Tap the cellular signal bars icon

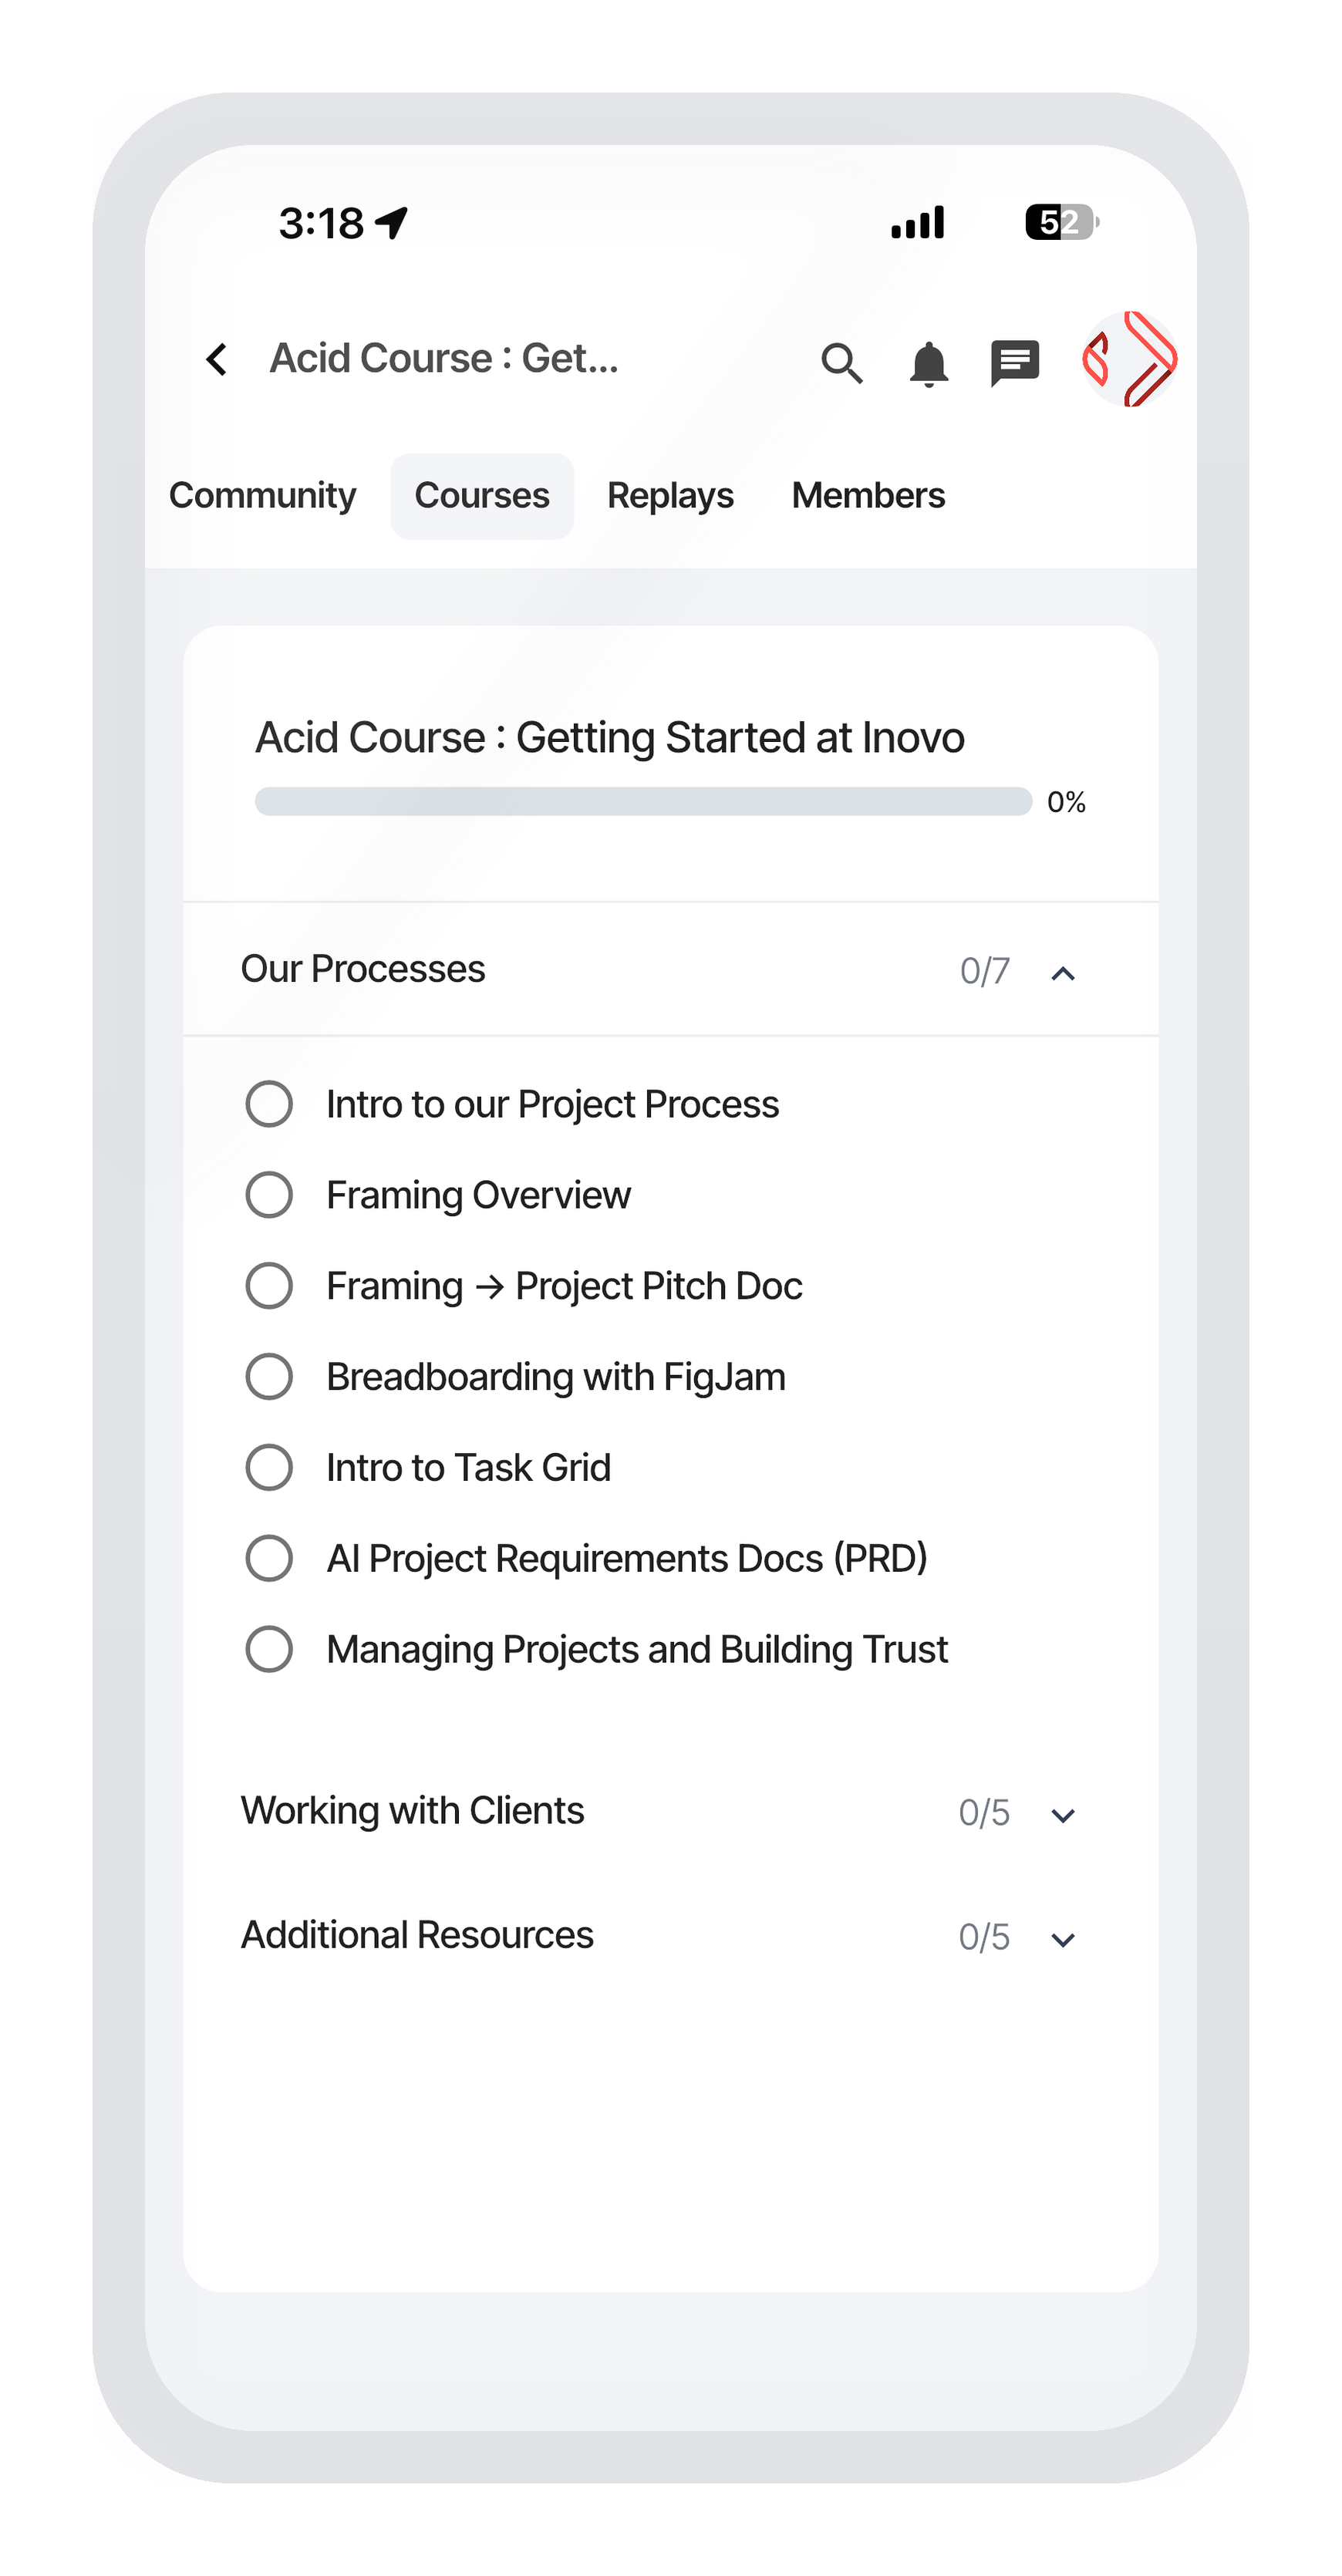(917, 222)
